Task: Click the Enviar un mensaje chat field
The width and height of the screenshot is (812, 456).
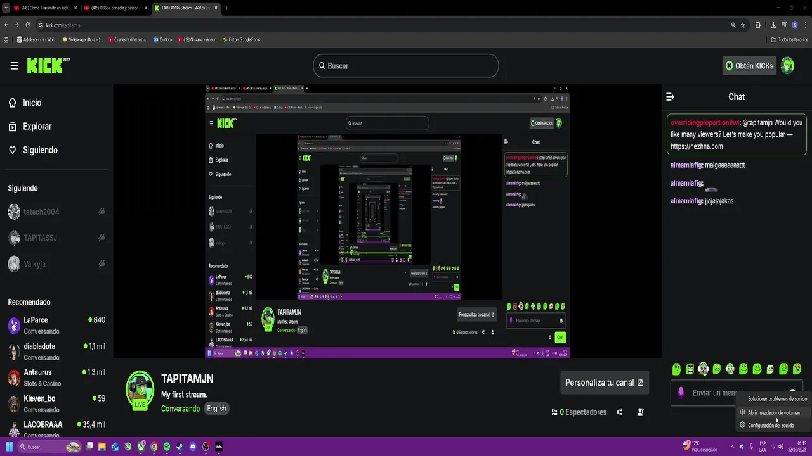Action: click(x=737, y=393)
